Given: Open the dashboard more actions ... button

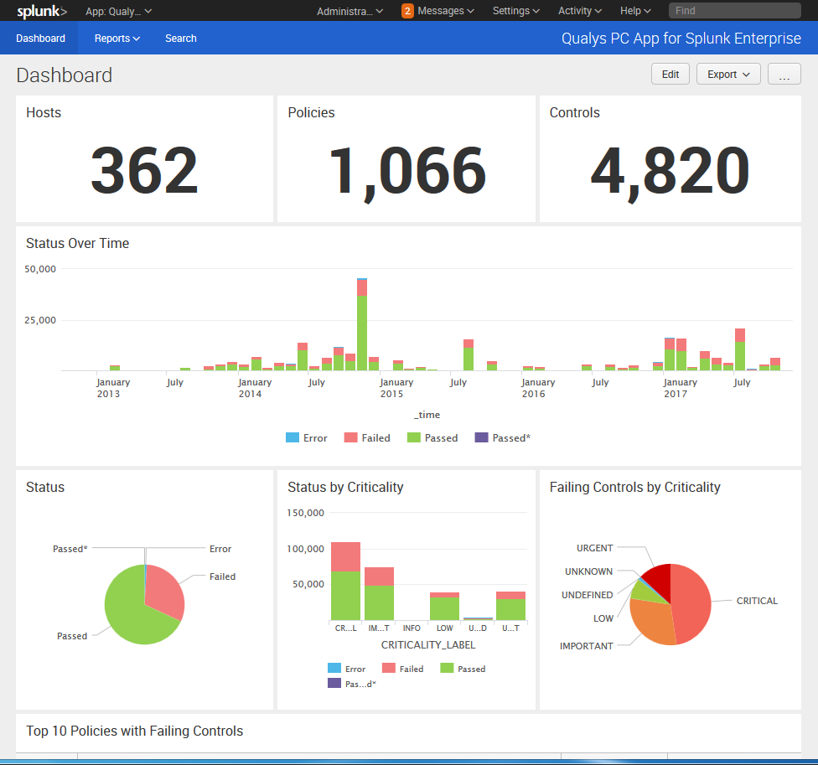Looking at the screenshot, I should pos(784,75).
